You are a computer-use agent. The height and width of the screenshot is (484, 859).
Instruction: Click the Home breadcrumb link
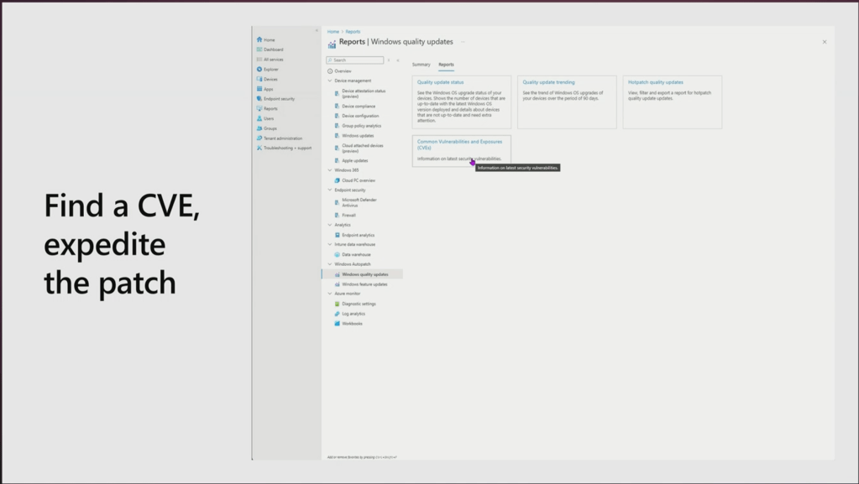click(x=333, y=32)
